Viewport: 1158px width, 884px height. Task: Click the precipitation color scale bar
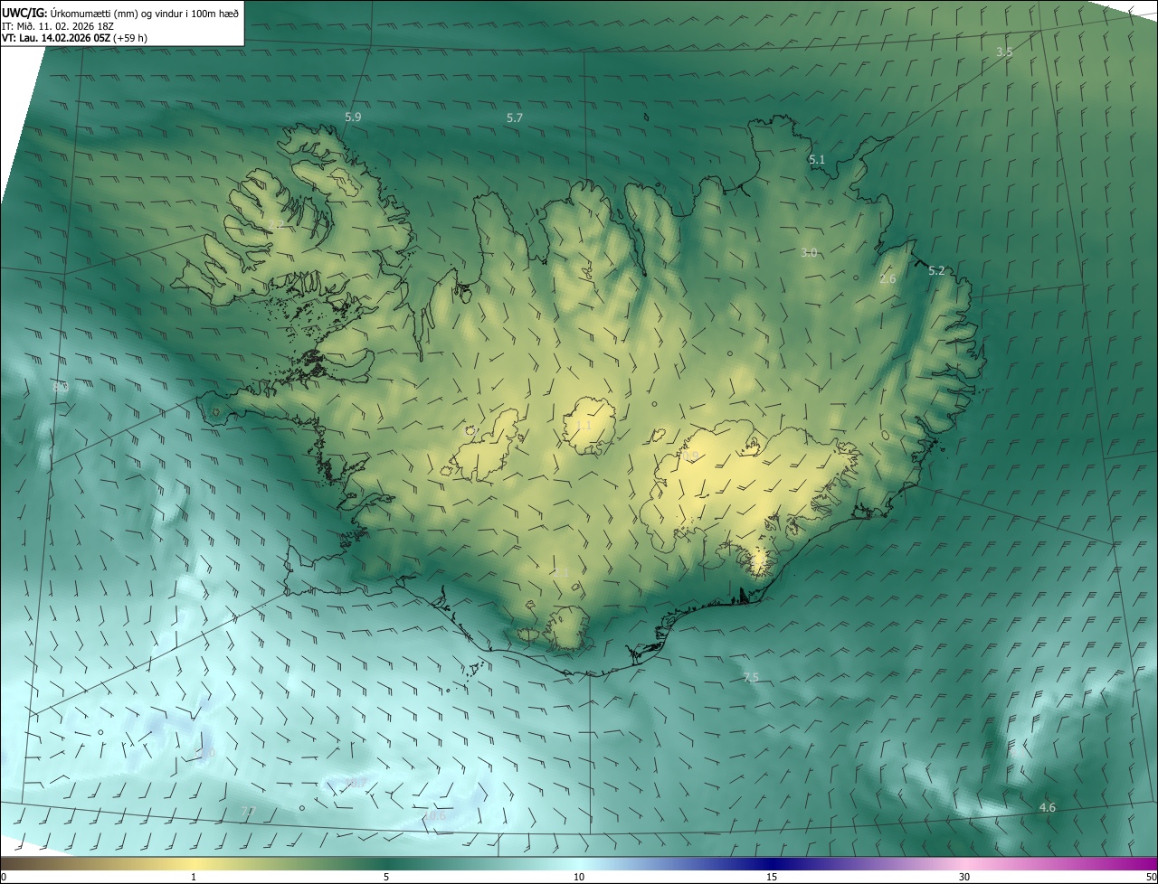(x=579, y=863)
